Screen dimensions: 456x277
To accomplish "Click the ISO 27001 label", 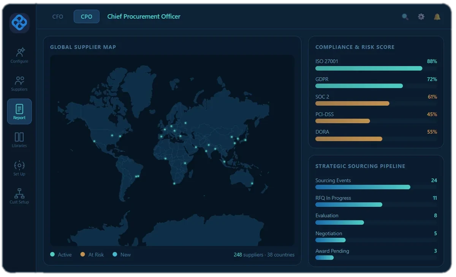I will point(326,61).
